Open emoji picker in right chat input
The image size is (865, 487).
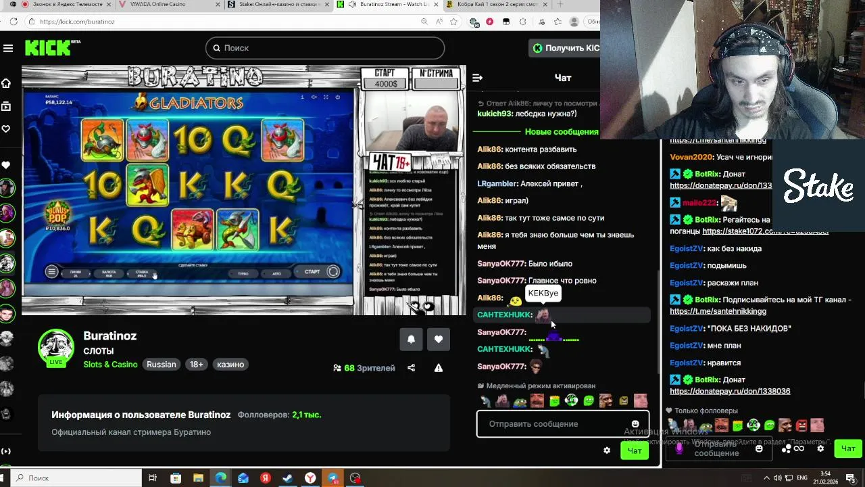click(x=759, y=448)
